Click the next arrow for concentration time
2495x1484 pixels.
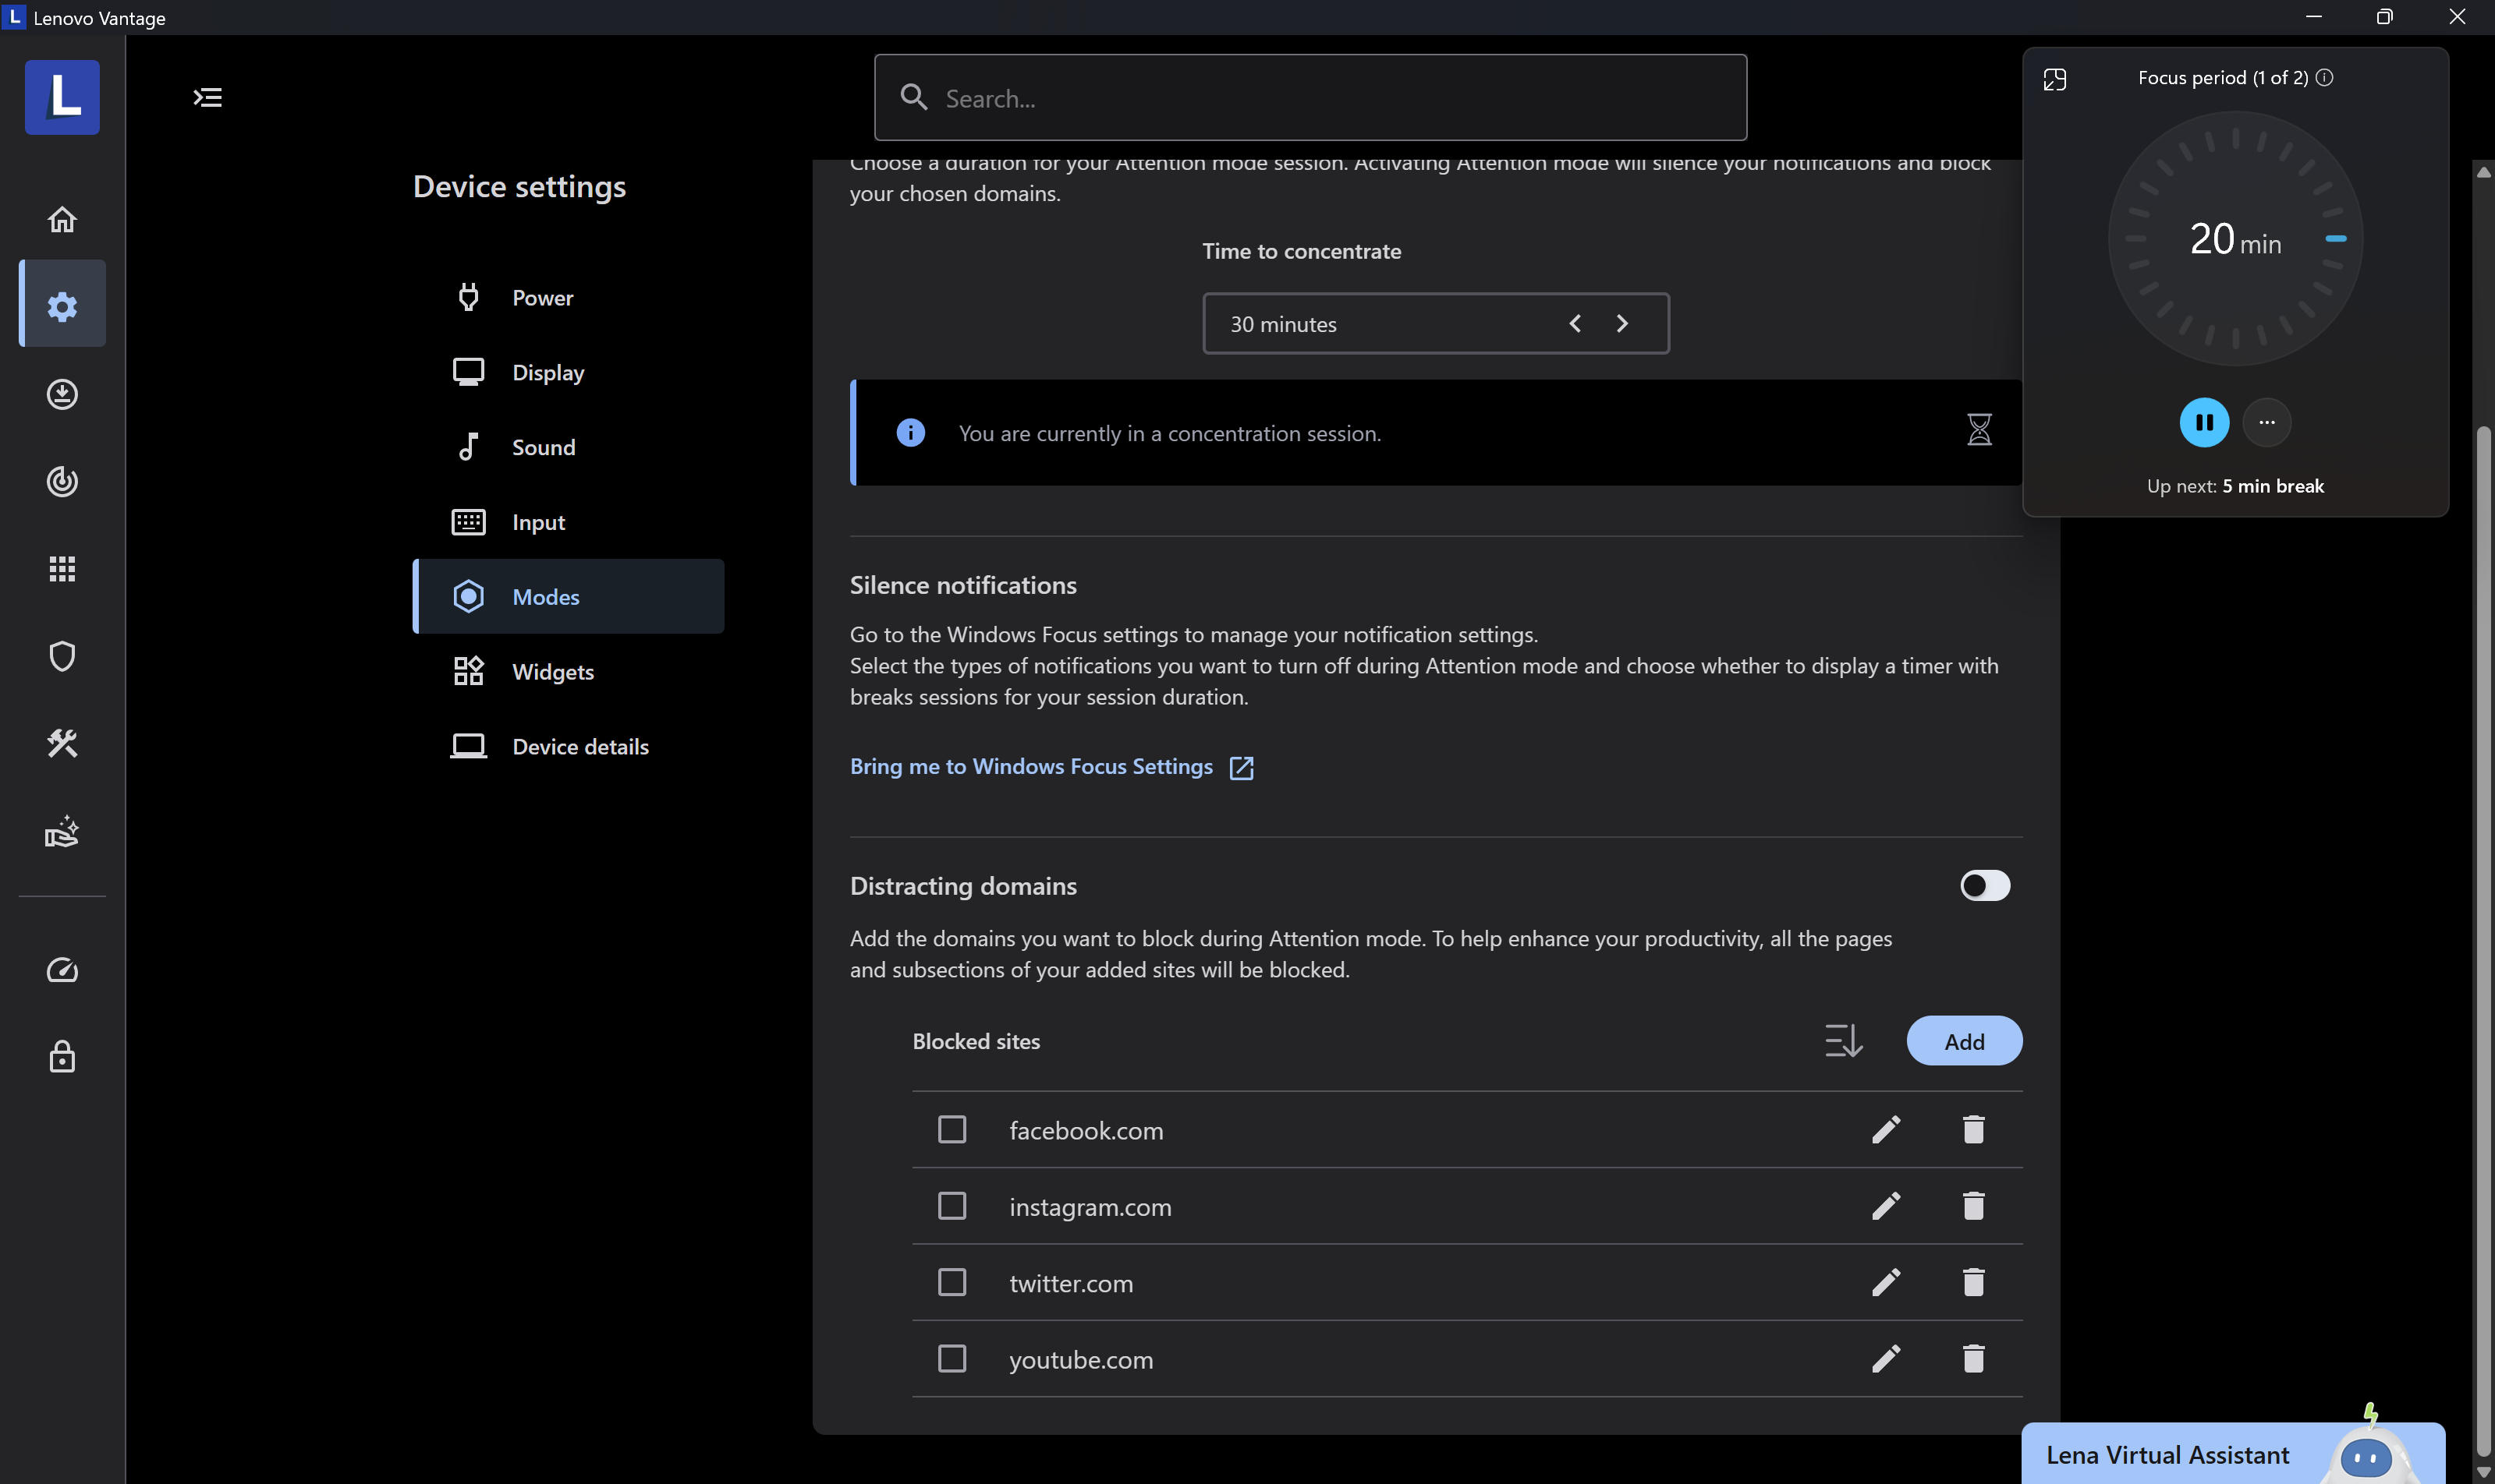pyautogui.click(x=1621, y=324)
